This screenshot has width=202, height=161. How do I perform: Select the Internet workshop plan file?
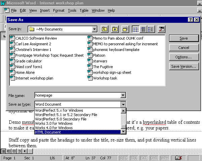click(x=34, y=78)
